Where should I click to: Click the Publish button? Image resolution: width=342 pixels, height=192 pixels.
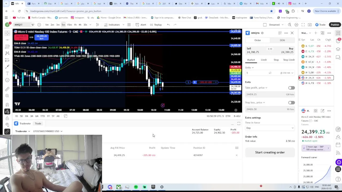pos(335,25)
